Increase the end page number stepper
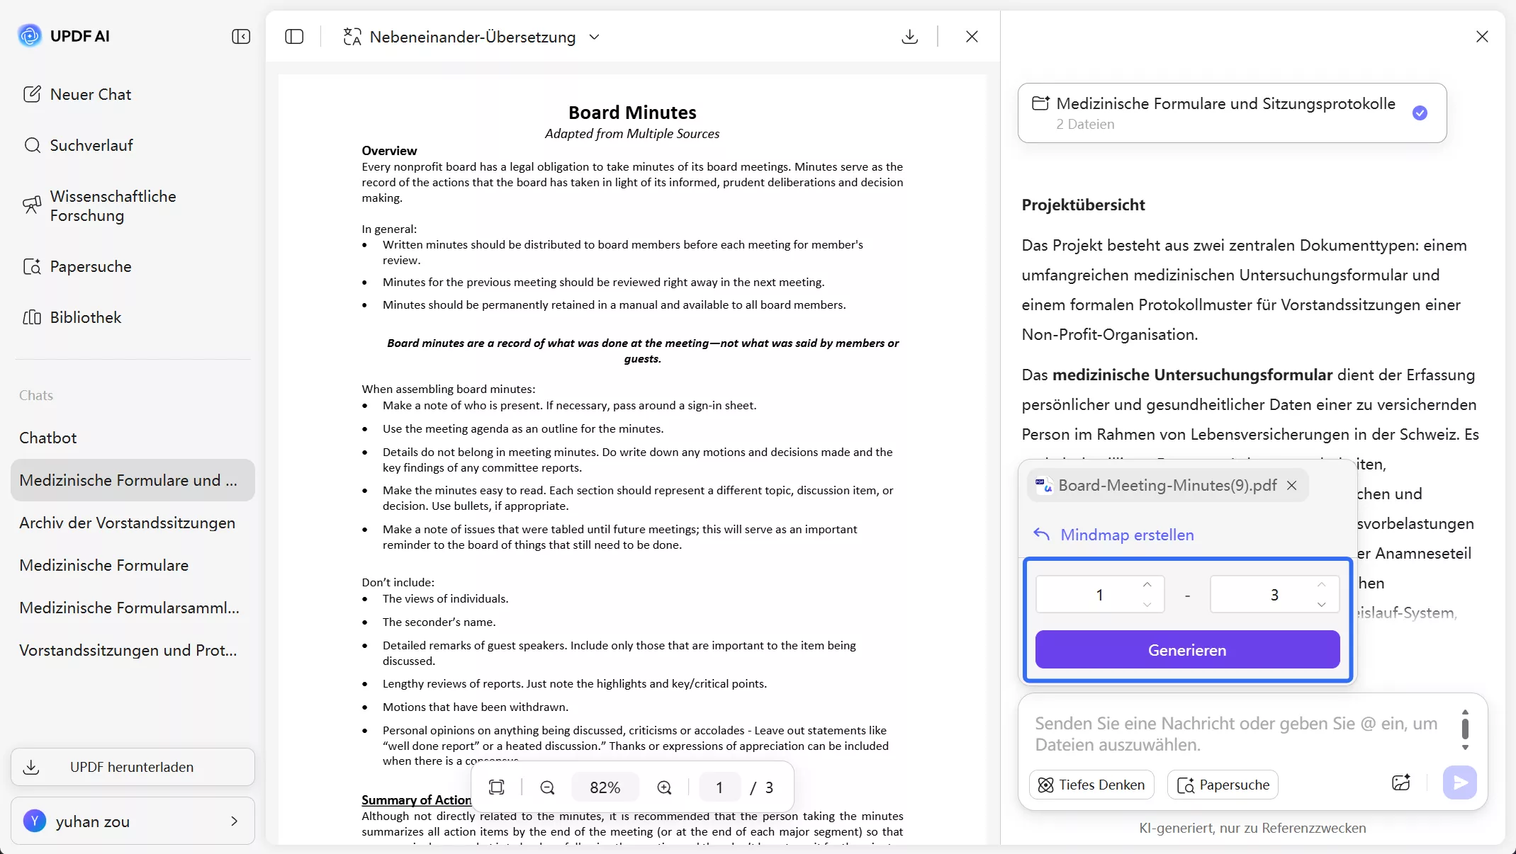Screen dimensions: 1516x854 (1321, 585)
